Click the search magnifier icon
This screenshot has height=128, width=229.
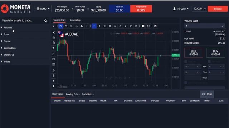pyautogui.click(x=46, y=21)
